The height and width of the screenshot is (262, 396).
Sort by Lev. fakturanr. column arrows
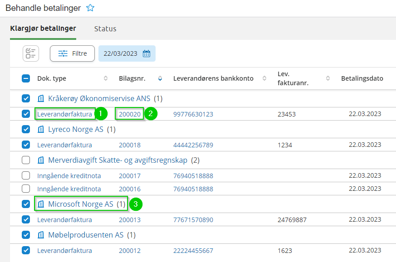328,78
